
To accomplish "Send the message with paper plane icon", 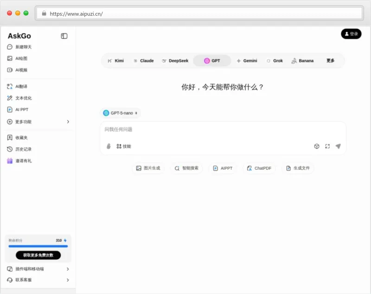I will pyautogui.click(x=338, y=147).
